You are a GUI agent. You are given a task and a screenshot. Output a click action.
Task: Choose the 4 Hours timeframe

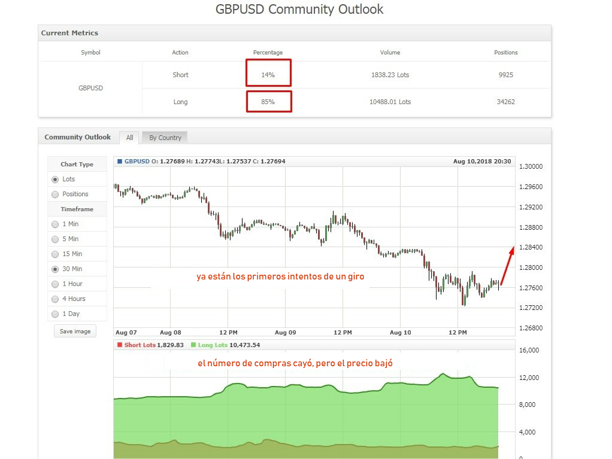tap(56, 299)
